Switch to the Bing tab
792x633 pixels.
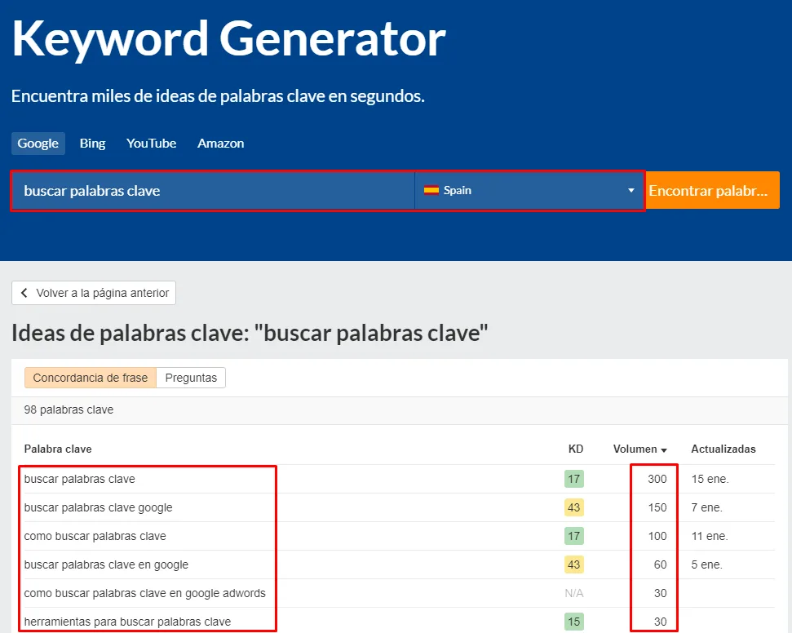[92, 144]
